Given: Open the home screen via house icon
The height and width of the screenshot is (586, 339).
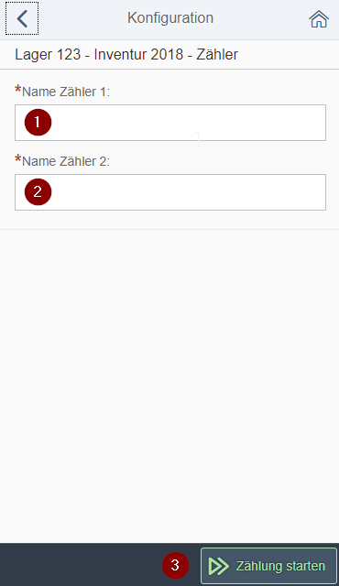Looking at the screenshot, I should click(x=319, y=18).
